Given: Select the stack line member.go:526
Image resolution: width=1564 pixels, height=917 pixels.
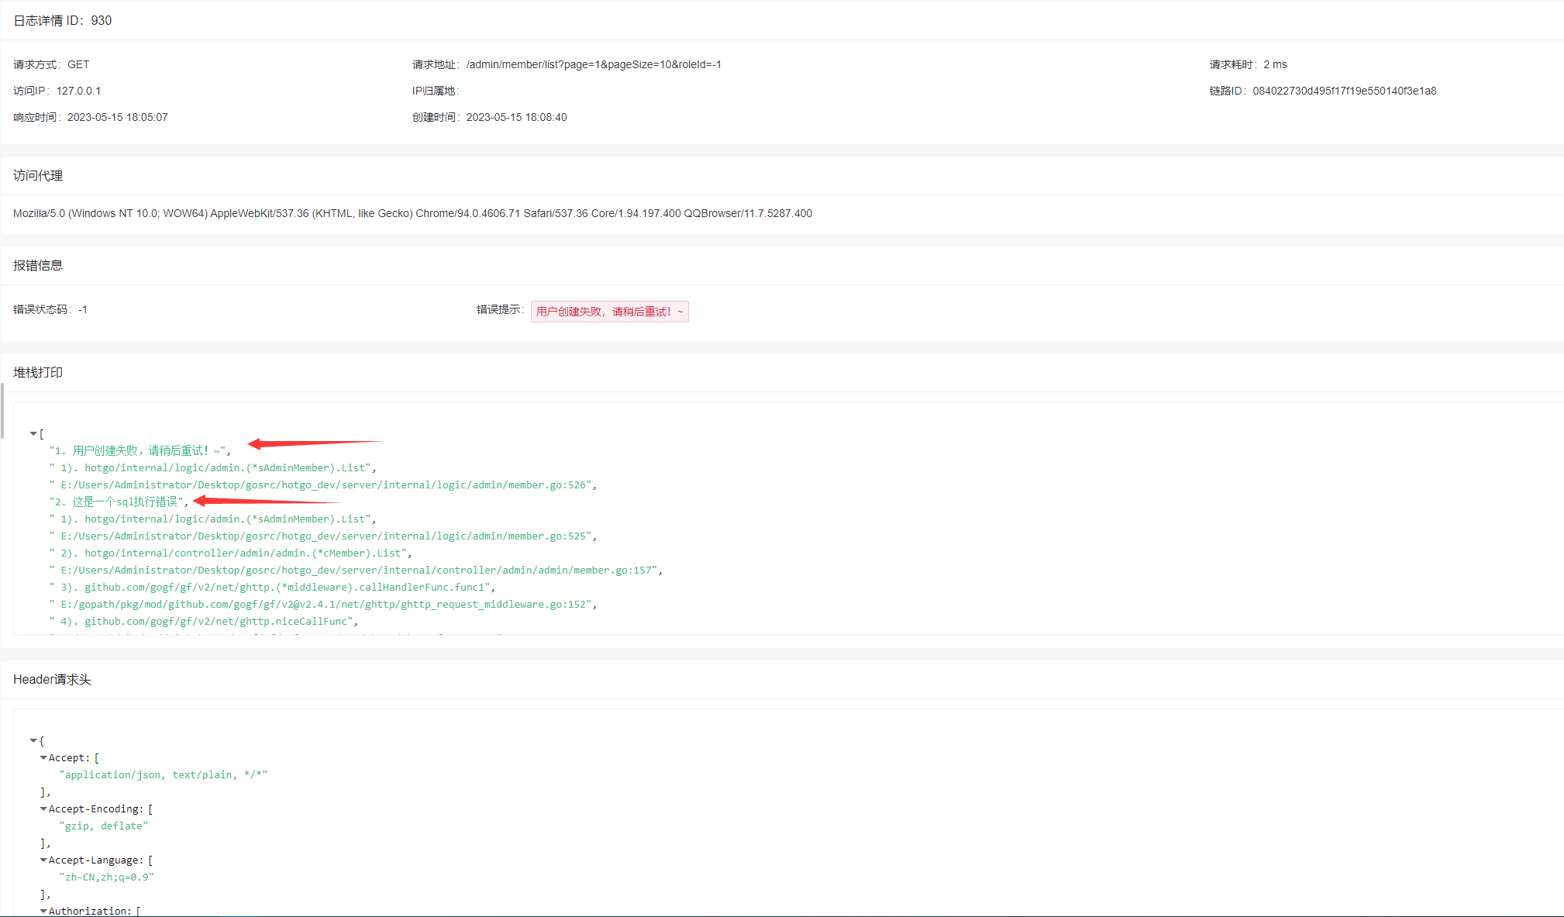Looking at the screenshot, I should (323, 484).
